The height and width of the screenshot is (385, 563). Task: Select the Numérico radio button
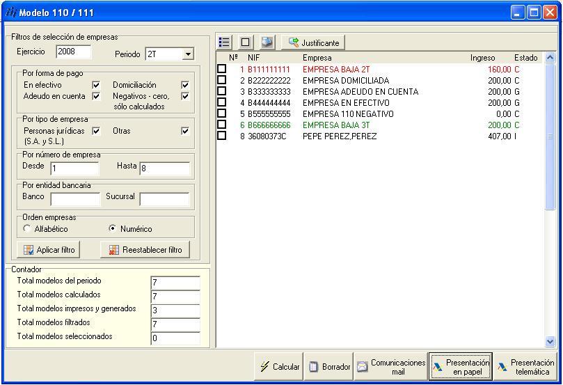(112, 228)
